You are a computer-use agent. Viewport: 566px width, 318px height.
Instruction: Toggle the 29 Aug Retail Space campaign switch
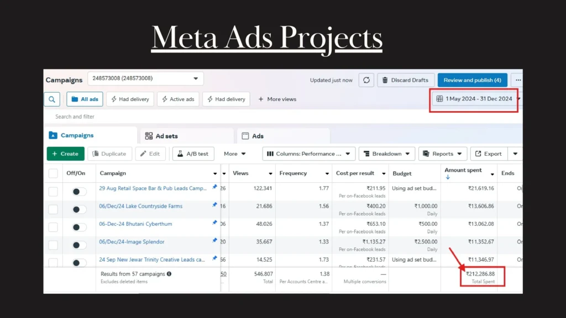click(x=79, y=192)
